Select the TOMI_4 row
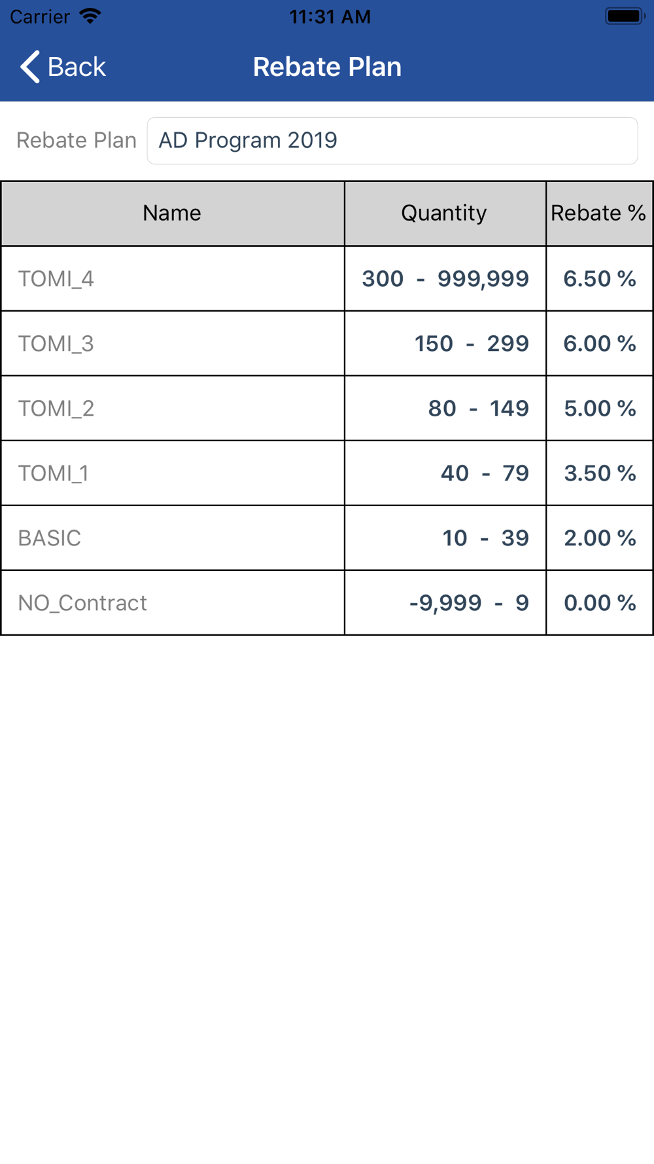Viewport: 654px width, 1164px height. [327, 278]
